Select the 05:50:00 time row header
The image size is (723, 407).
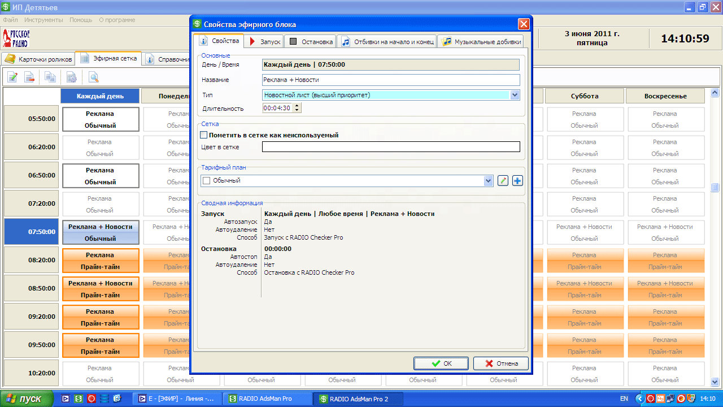point(31,119)
